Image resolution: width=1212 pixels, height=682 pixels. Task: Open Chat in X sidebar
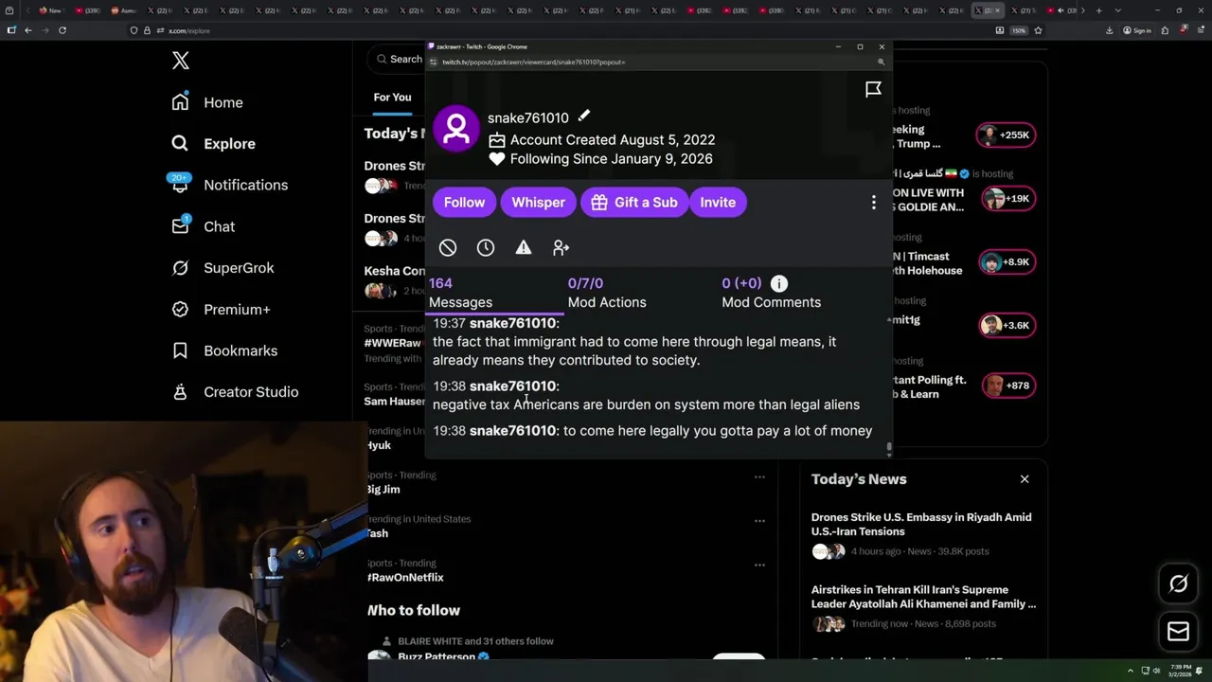coord(203,226)
